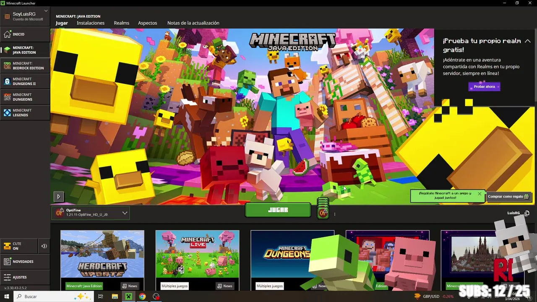Toggle the CUTE theme on/off

click(x=19, y=246)
